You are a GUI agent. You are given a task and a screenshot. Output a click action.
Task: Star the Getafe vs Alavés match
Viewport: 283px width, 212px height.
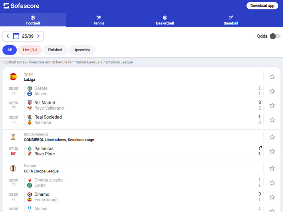tap(272, 91)
